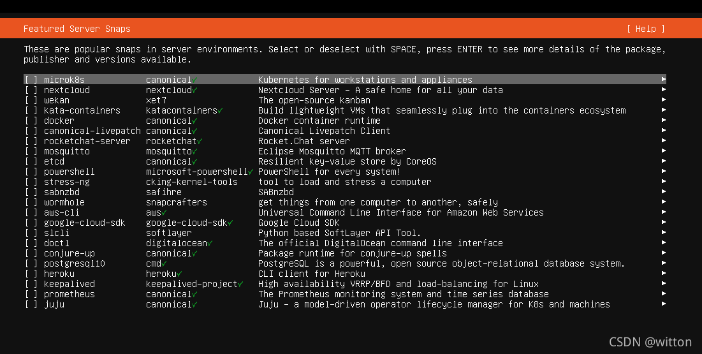The width and height of the screenshot is (702, 354).
Task: Toggle the docker snap checkbox
Action: [x=31, y=121]
